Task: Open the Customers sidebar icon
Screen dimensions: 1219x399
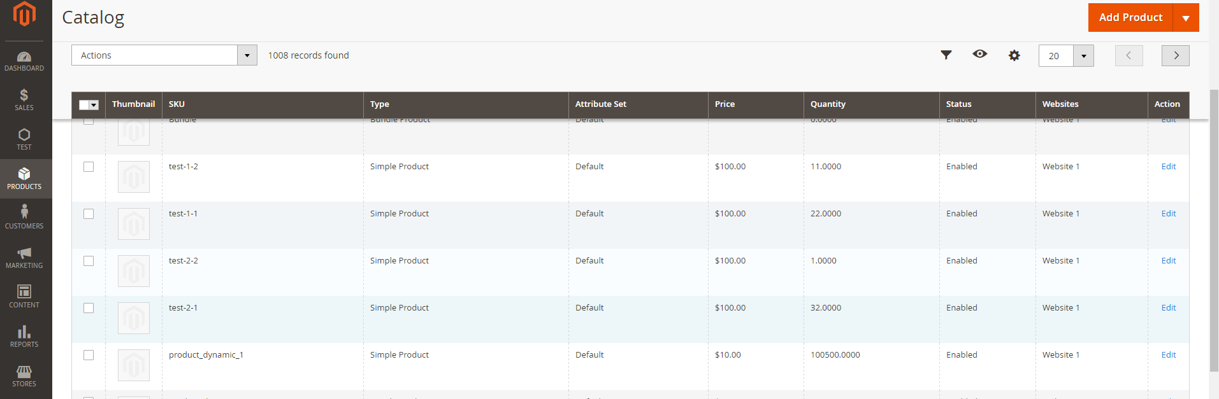Action: tap(24, 218)
